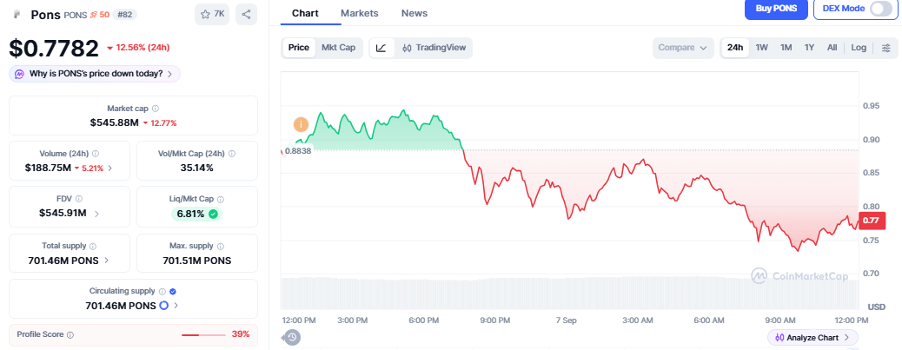This screenshot has width=902, height=350.
Task: Click the orange info marker on chart
Action: point(301,124)
